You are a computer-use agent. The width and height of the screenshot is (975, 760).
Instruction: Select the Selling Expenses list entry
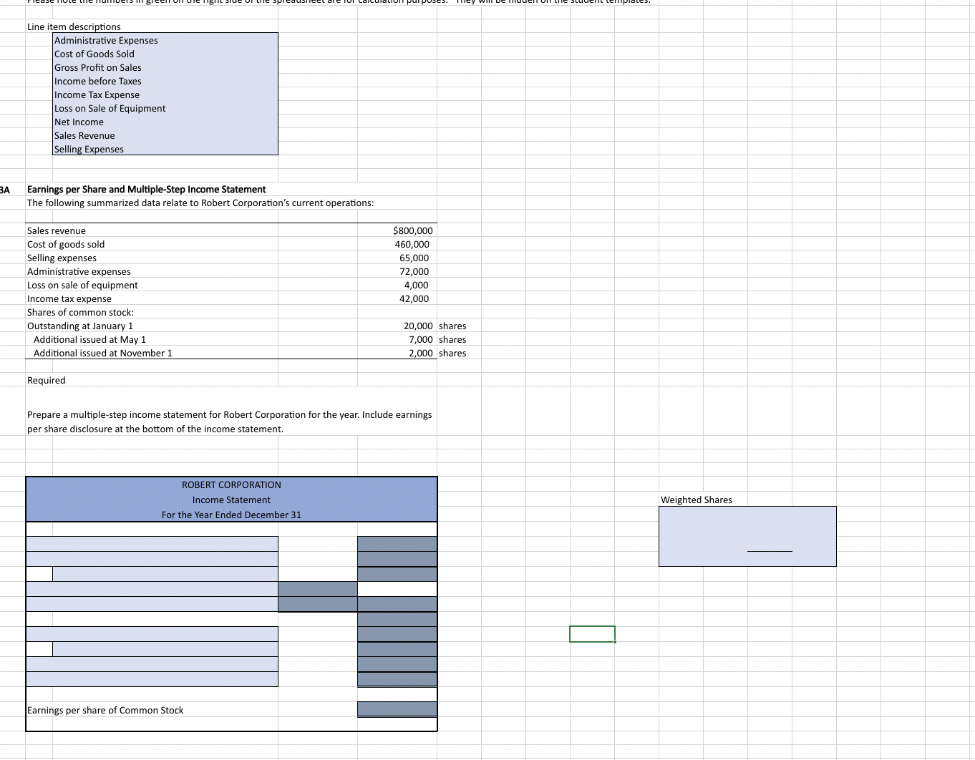pyautogui.click(x=88, y=149)
